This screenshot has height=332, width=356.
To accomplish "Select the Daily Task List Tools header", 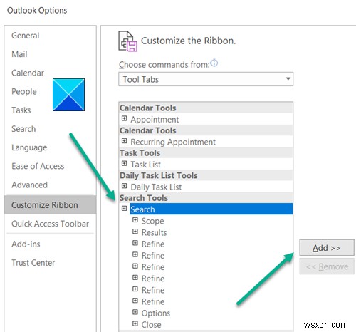I will [206, 175].
